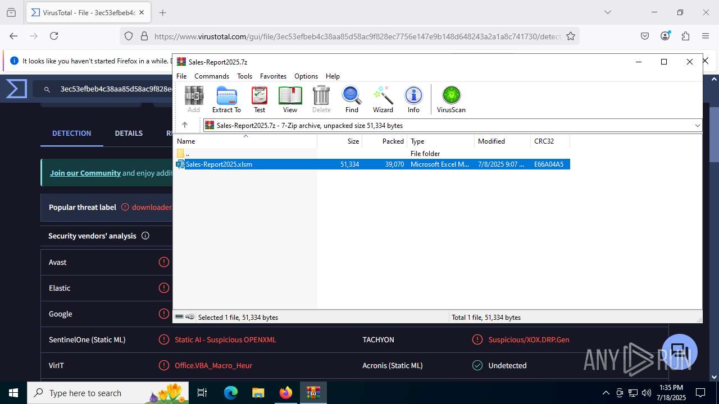
Task: Click the volume speaker tray icon
Action: [647, 393]
